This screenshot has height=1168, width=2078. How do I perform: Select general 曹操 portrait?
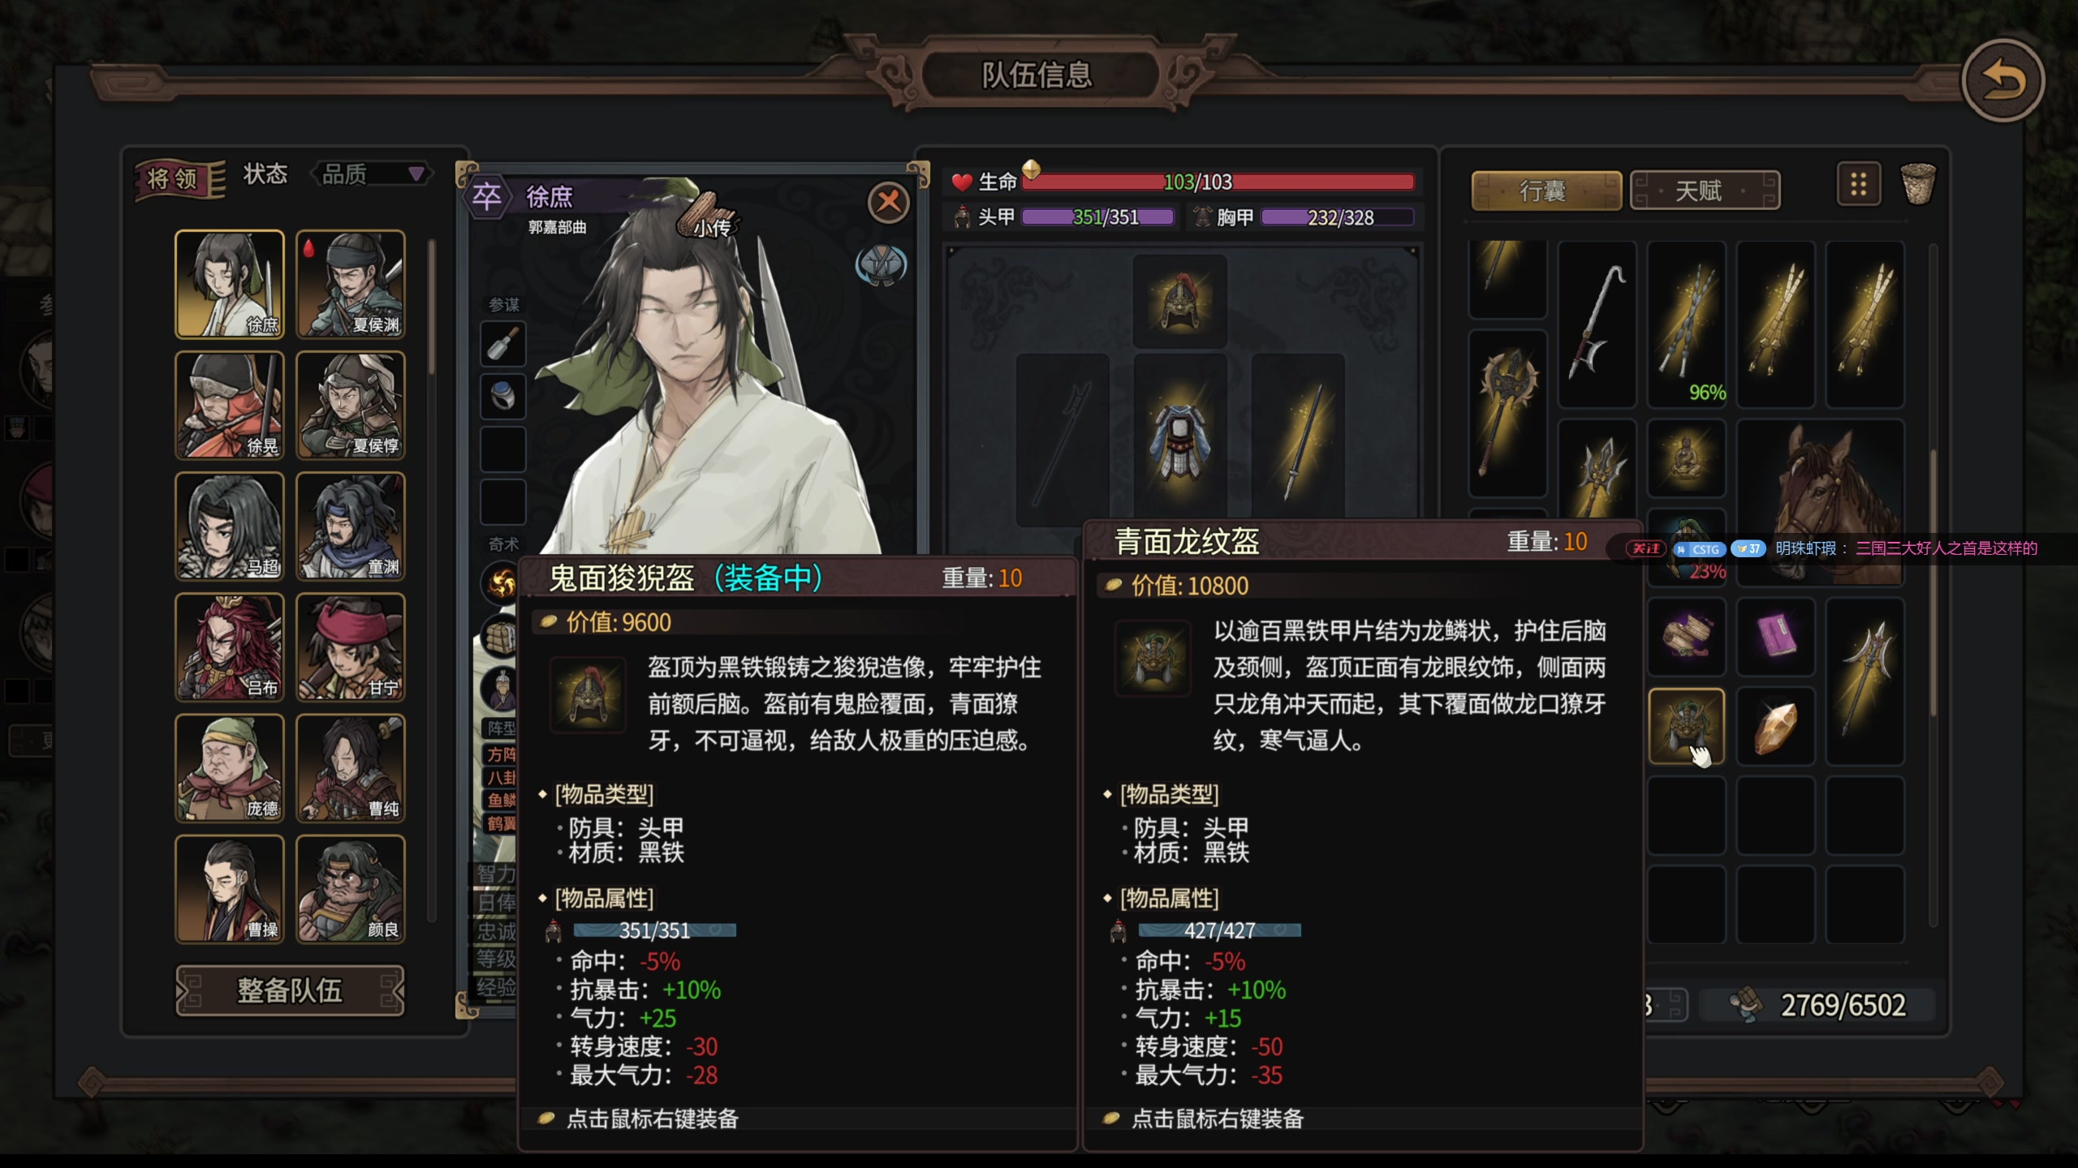[x=230, y=889]
